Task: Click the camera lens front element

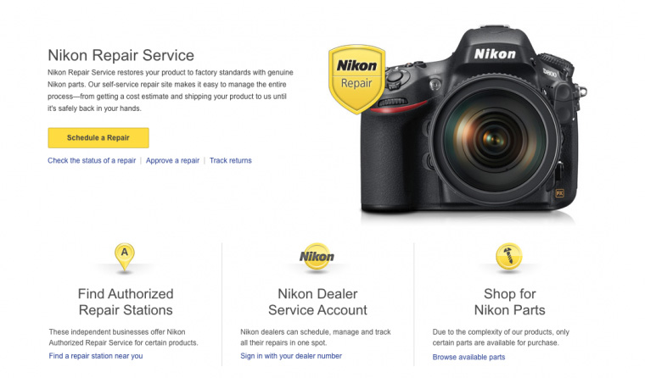Action: [494, 139]
